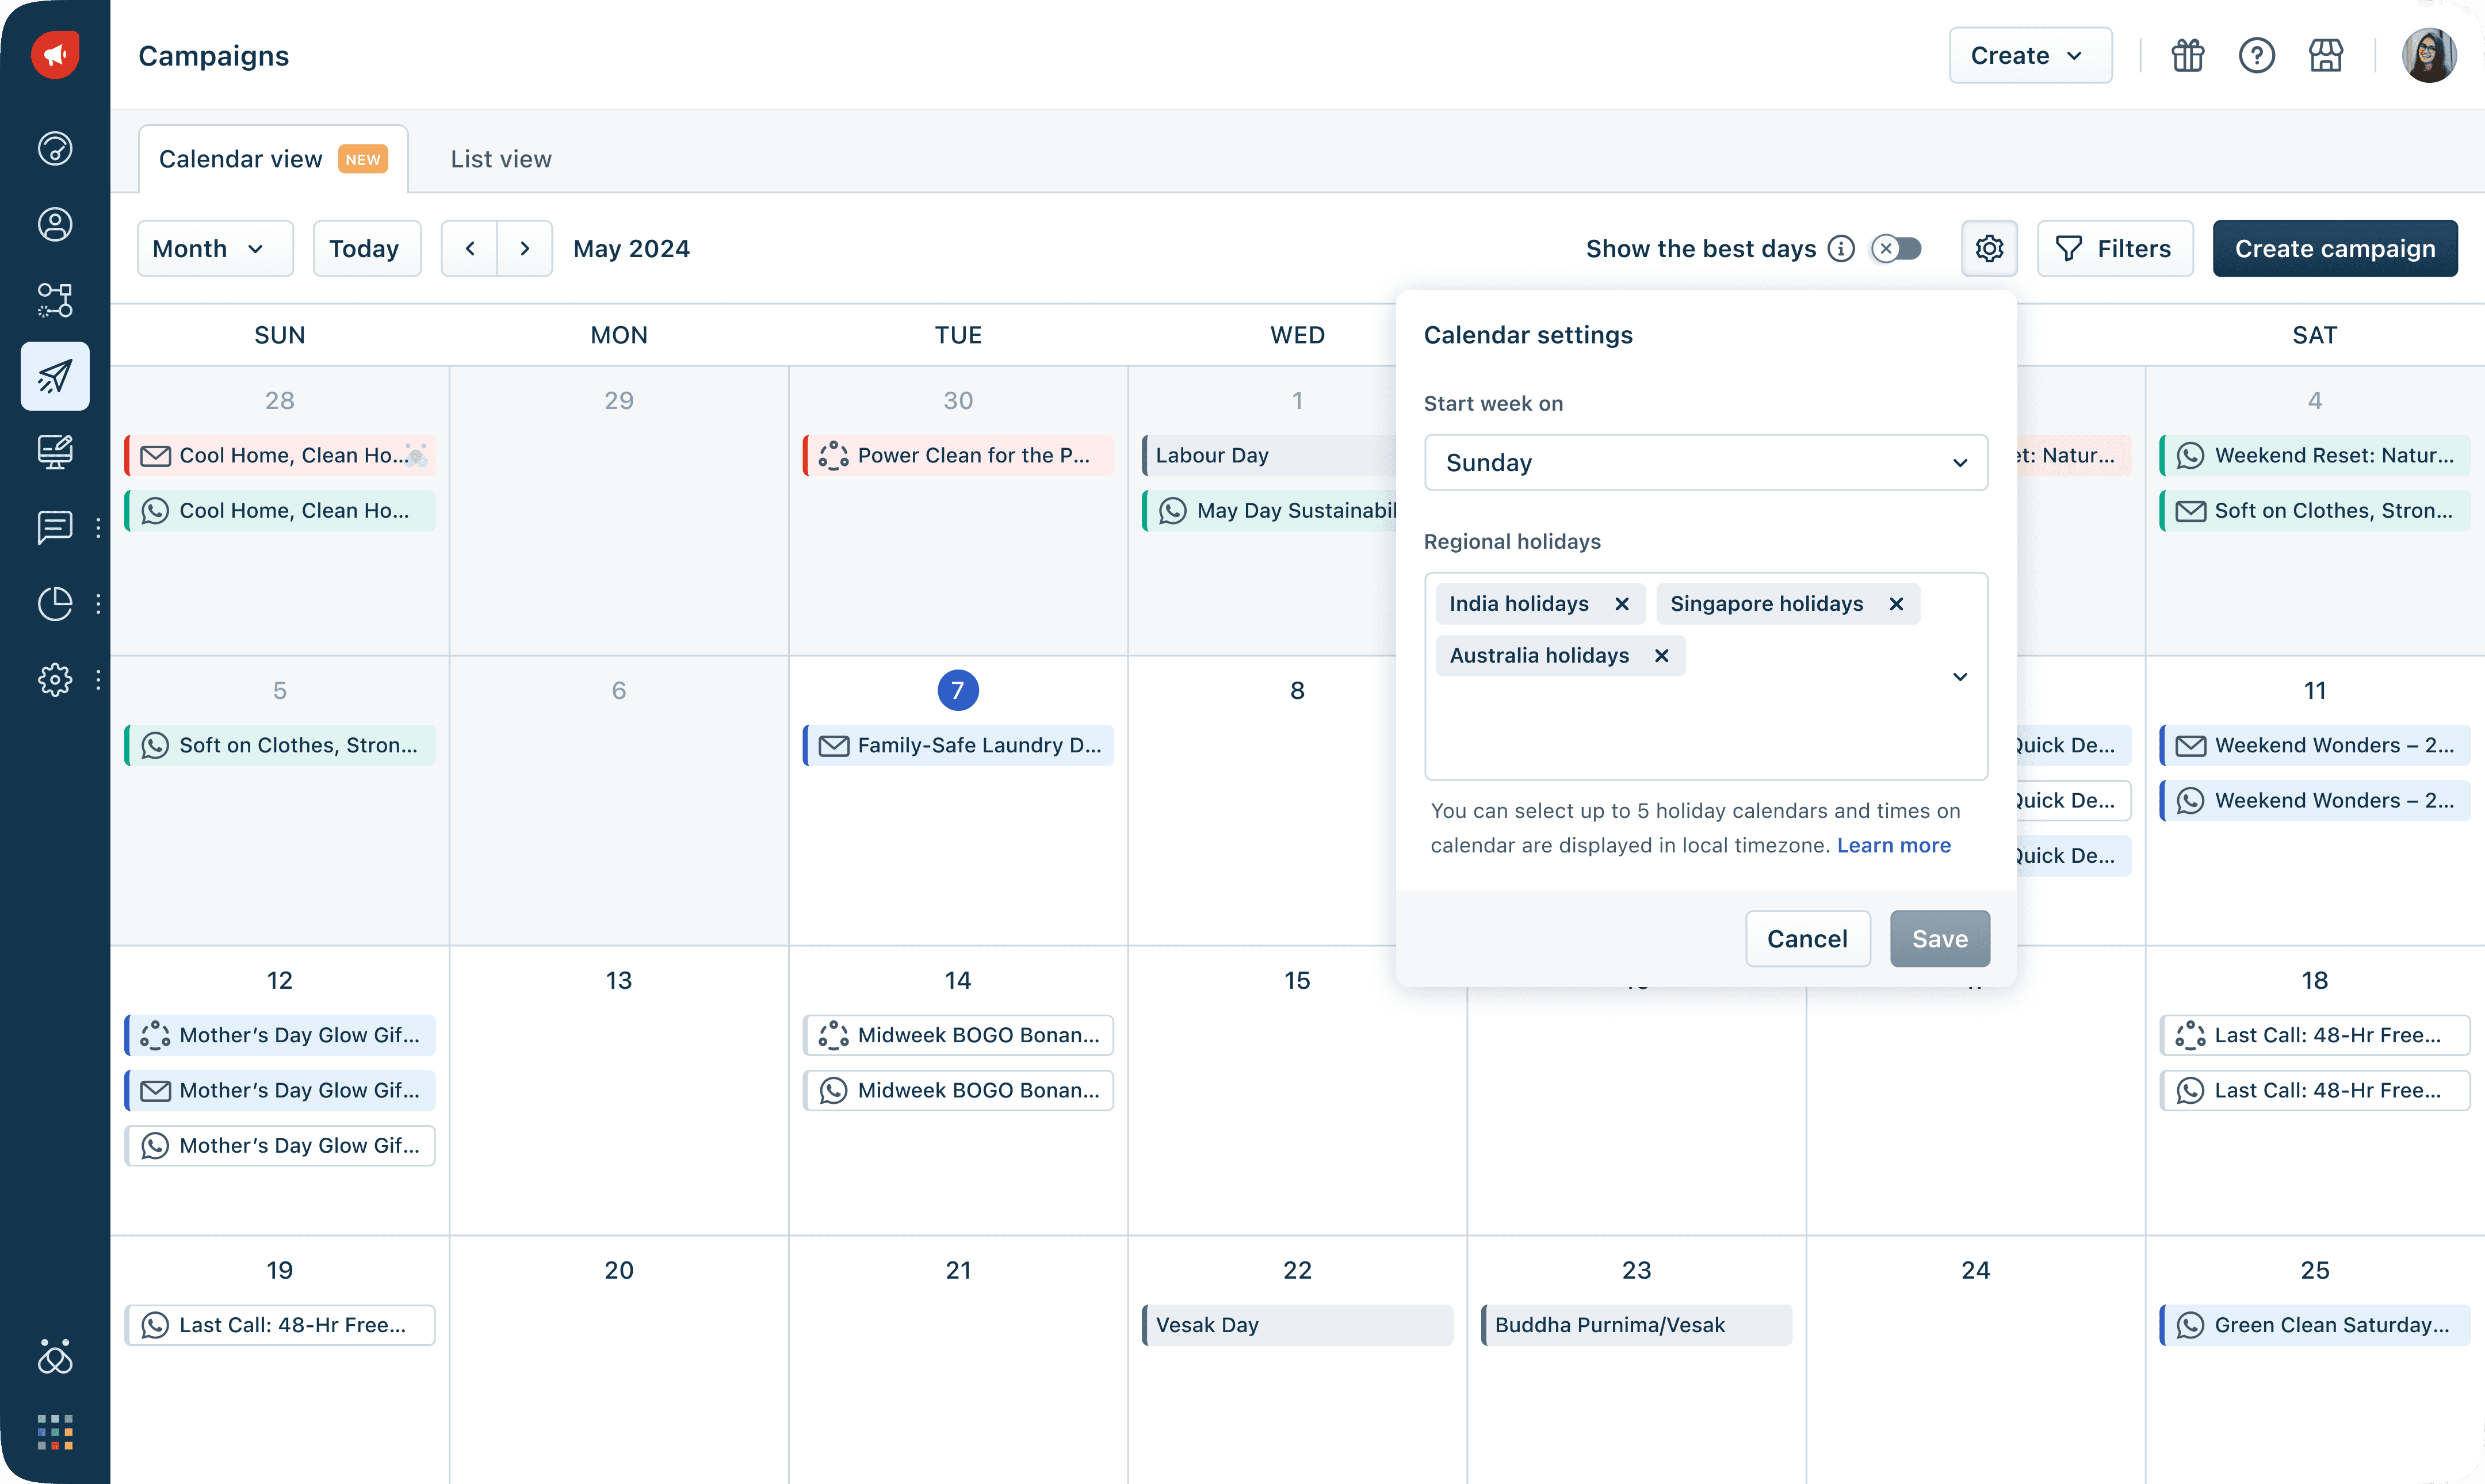The image size is (2485, 1484).
Task: Open calendar settings gear icon
Action: click(1989, 249)
